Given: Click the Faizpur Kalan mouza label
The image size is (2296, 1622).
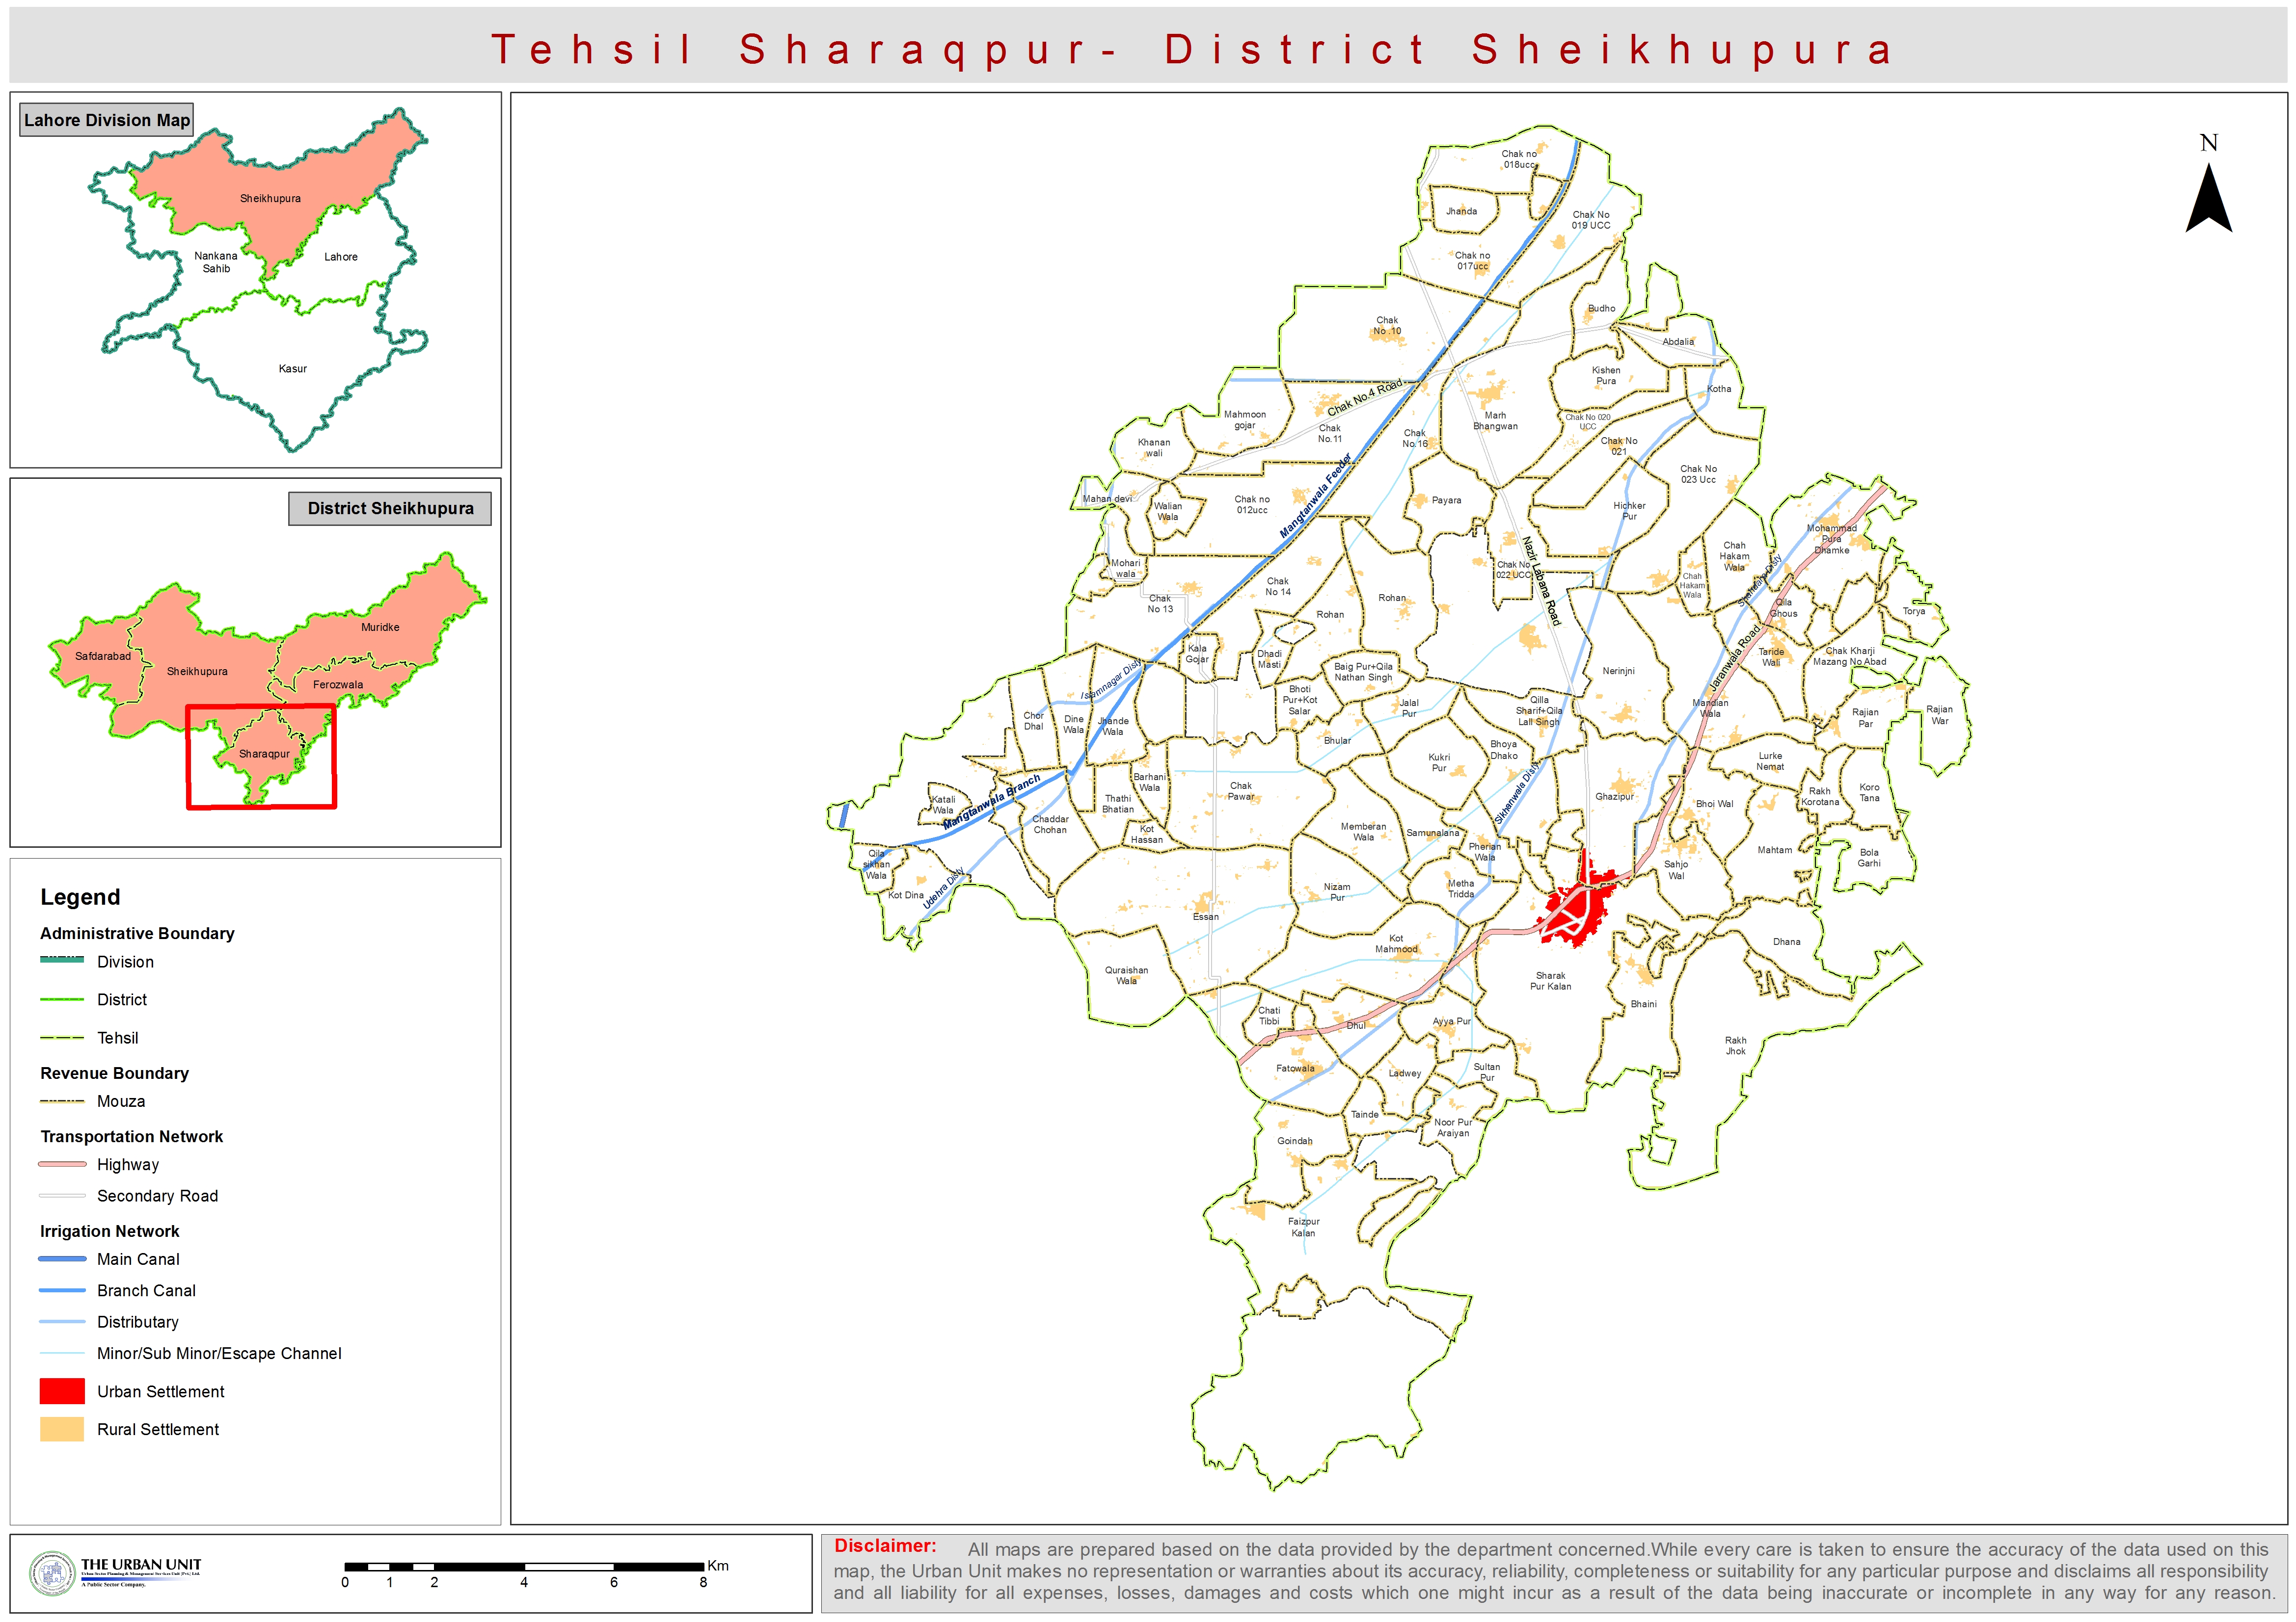Looking at the screenshot, I should tap(1303, 1226).
